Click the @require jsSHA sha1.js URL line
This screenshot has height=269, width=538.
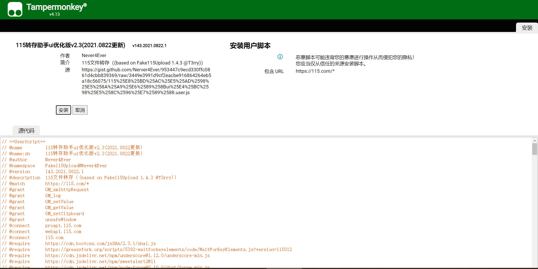79,244
